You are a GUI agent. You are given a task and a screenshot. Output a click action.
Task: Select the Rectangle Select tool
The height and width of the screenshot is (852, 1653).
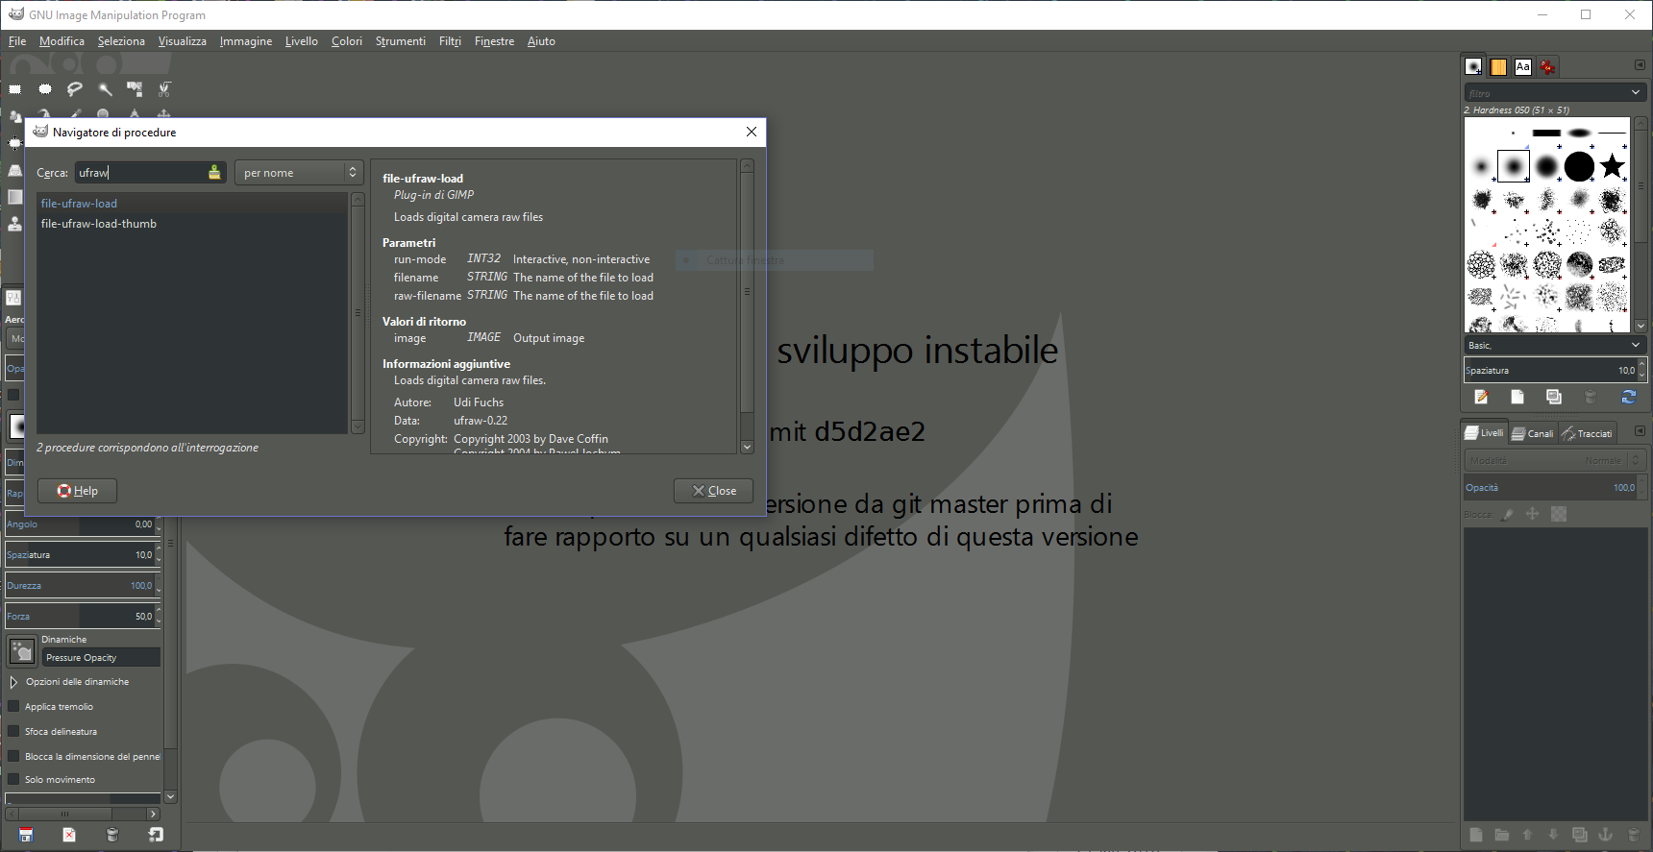(15, 89)
